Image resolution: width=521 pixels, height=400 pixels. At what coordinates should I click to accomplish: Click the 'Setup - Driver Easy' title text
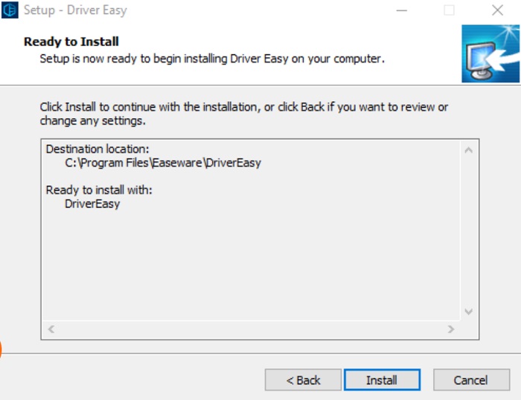point(75,10)
